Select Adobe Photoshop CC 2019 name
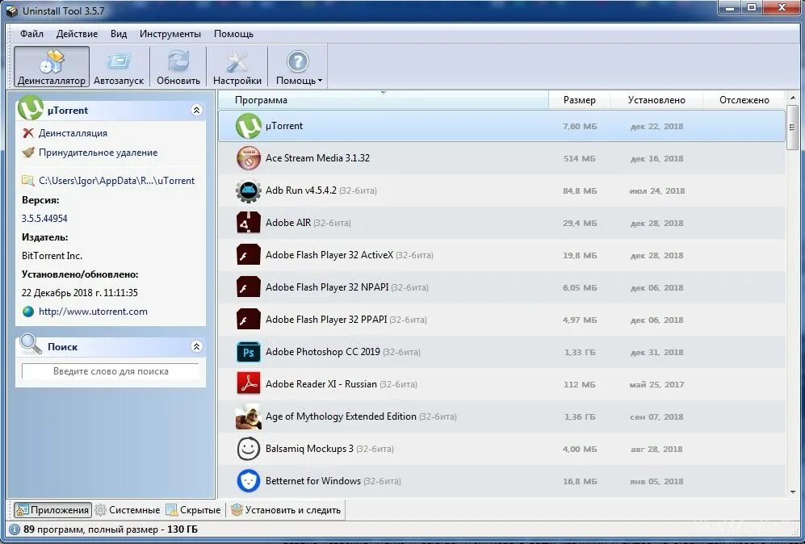Screen dimensions: 805x544 click(323, 352)
